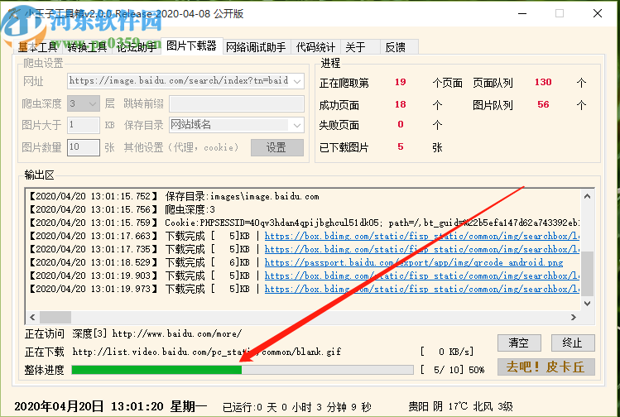Click the 跳转前缀 input field
The height and width of the screenshot is (417, 620).
pyautogui.click(x=237, y=104)
